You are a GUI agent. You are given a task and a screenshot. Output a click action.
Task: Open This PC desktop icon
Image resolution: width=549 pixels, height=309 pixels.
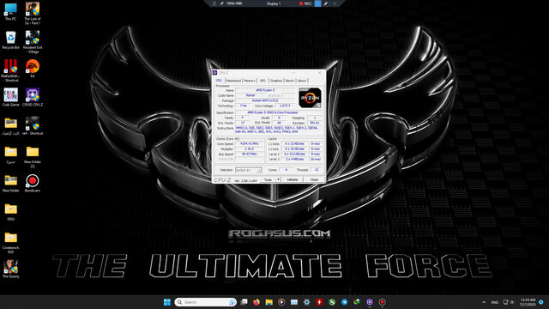(10, 11)
